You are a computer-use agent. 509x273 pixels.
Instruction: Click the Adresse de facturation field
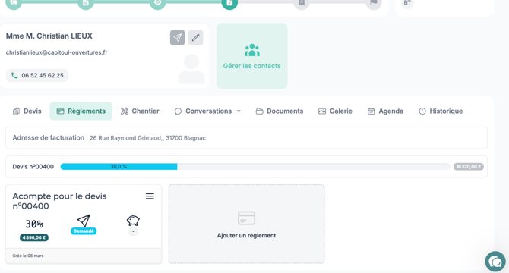[246, 138]
